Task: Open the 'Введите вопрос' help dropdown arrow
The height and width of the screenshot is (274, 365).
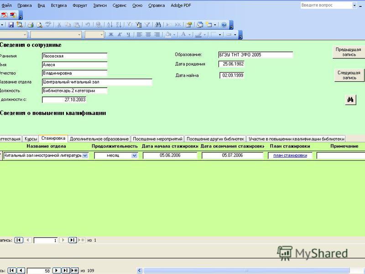Action: pyautogui.click(x=355, y=5)
